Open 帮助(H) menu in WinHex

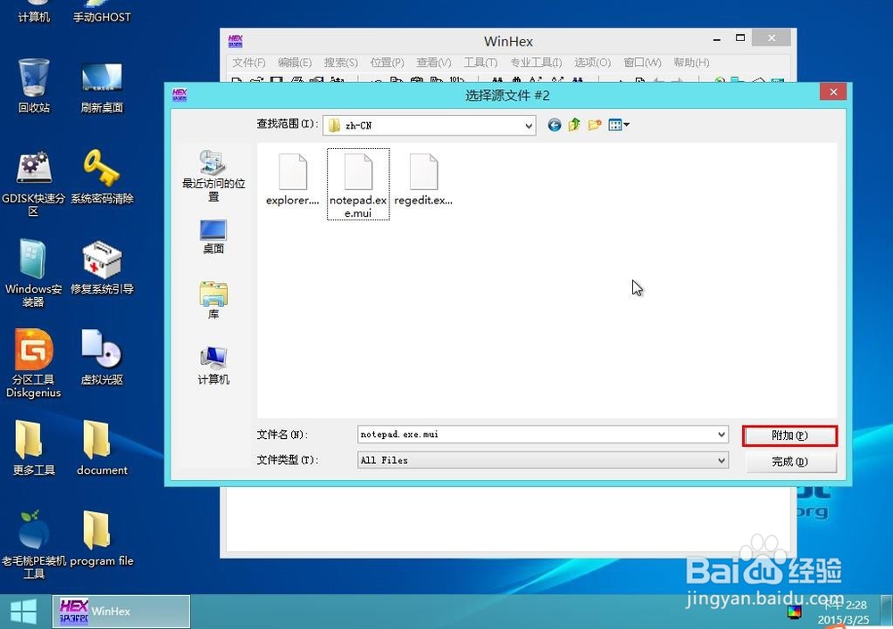(691, 62)
